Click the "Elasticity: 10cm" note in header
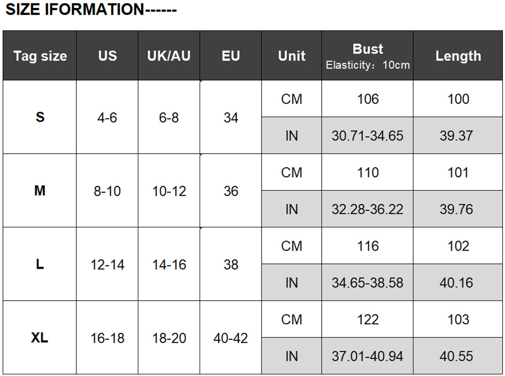505x376 pixels. click(x=368, y=65)
